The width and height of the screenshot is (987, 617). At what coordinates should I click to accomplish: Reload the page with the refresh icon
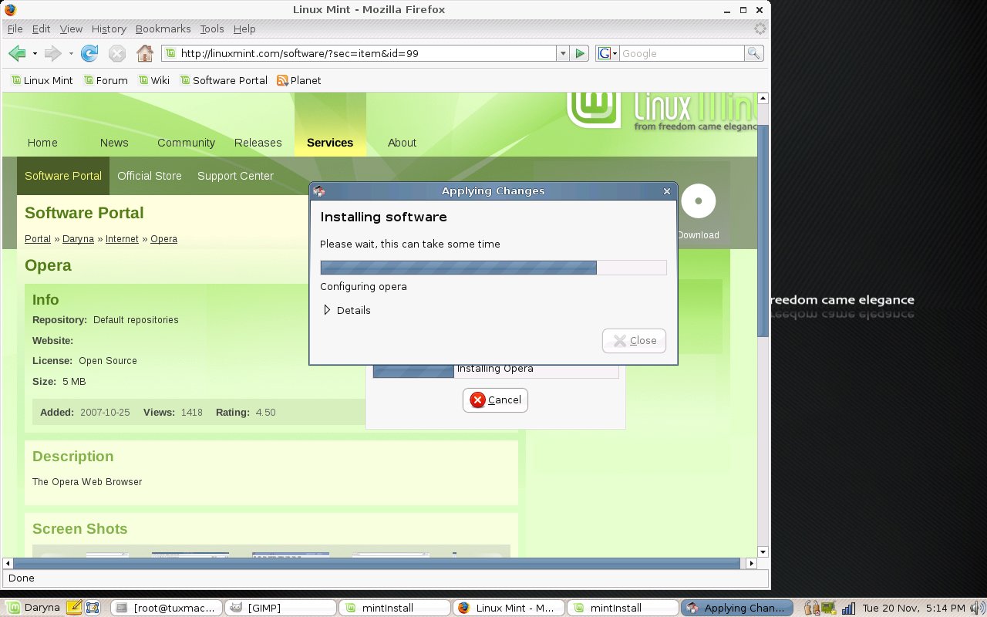(x=89, y=53)
